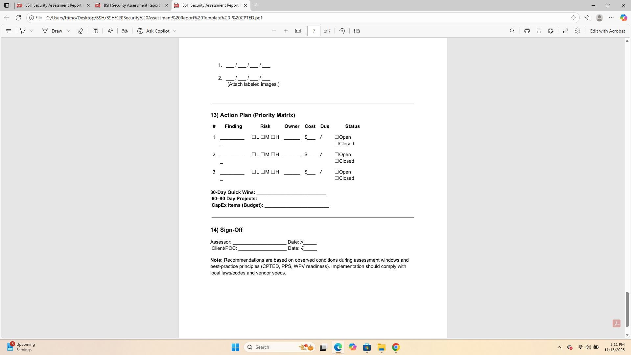Open the table of contents sidebar

pyautogui.click(x=9, y=31)
